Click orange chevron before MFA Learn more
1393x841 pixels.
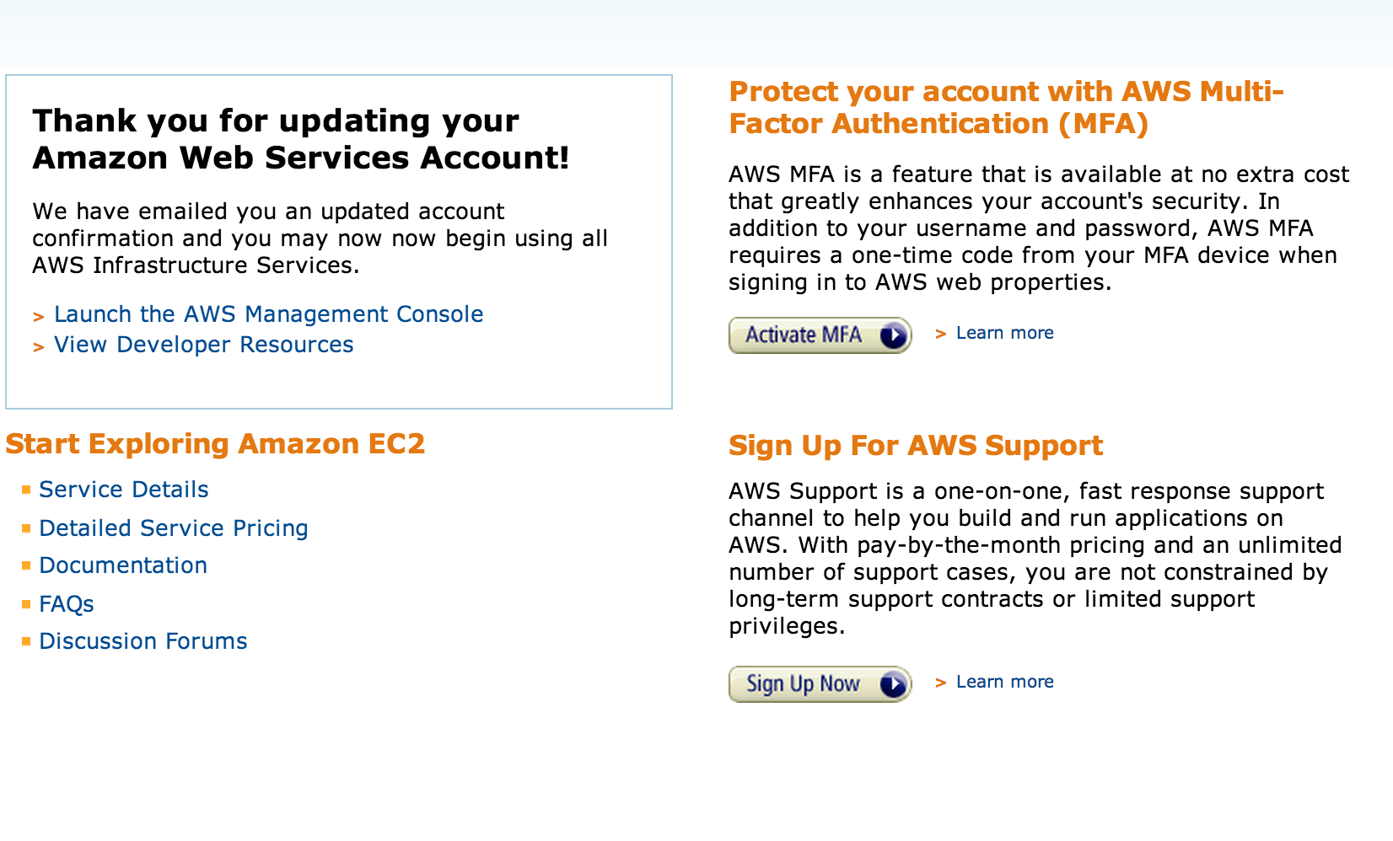(x=941, y=335)
